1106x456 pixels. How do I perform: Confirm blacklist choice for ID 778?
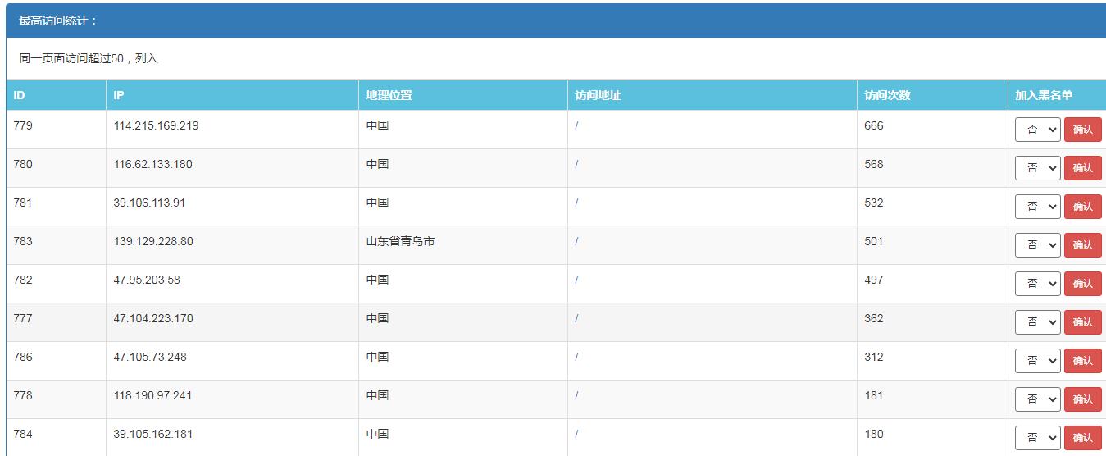tap(1082, 399)
